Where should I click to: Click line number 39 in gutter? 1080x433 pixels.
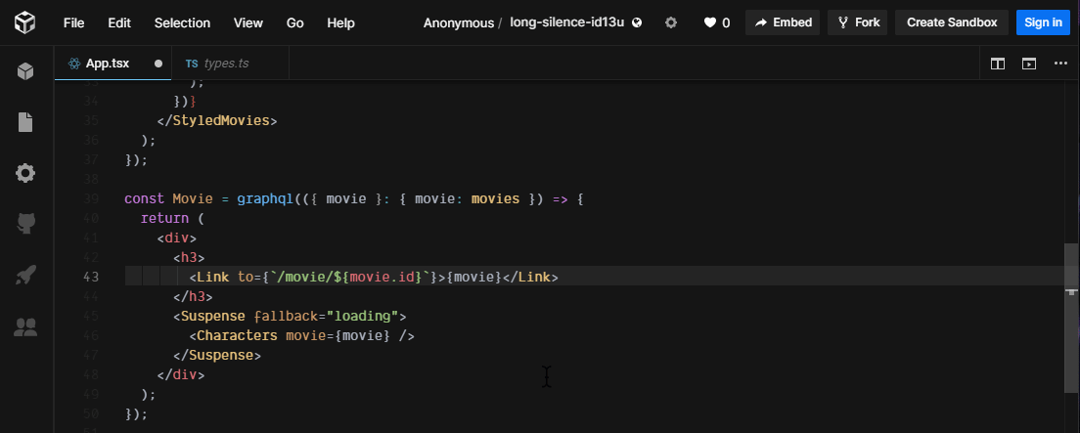(91, 199)
